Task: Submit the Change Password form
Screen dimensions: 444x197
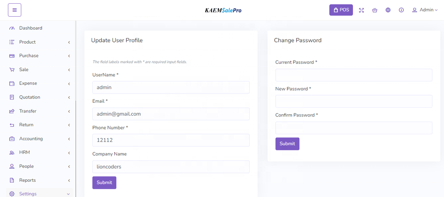Action: (x=287, y=144)
